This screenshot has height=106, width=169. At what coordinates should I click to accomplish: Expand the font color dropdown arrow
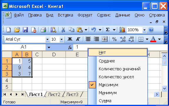pyautogui.click(x=159, y=39)
